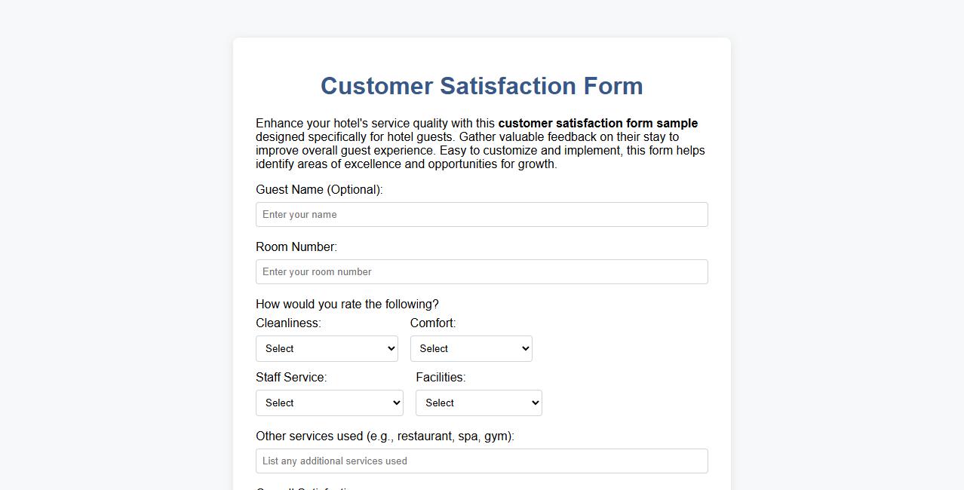Click inside the Enter your room number box

481,271
